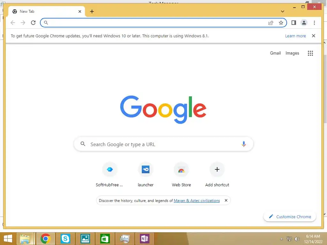Screen dimensions: 327x245
Task: Open OneNote from the taskbar
Action: (x=145, y=239)
